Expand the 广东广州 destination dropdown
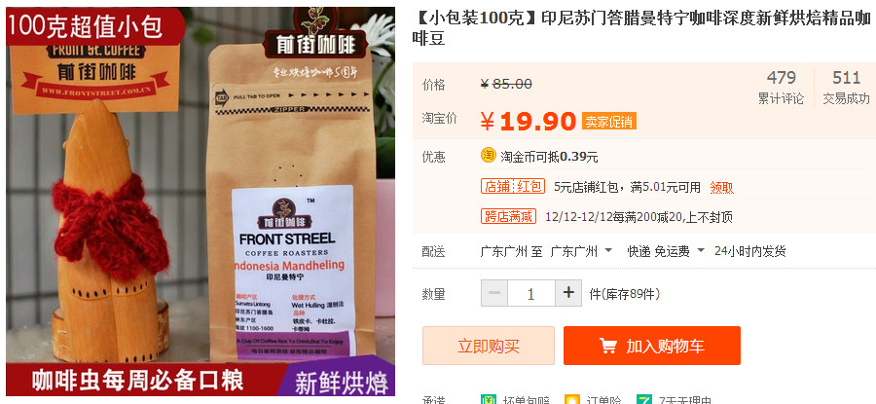The height and width of the screenshot is (404, 876). pyautogui.click(x=582, y=251)
